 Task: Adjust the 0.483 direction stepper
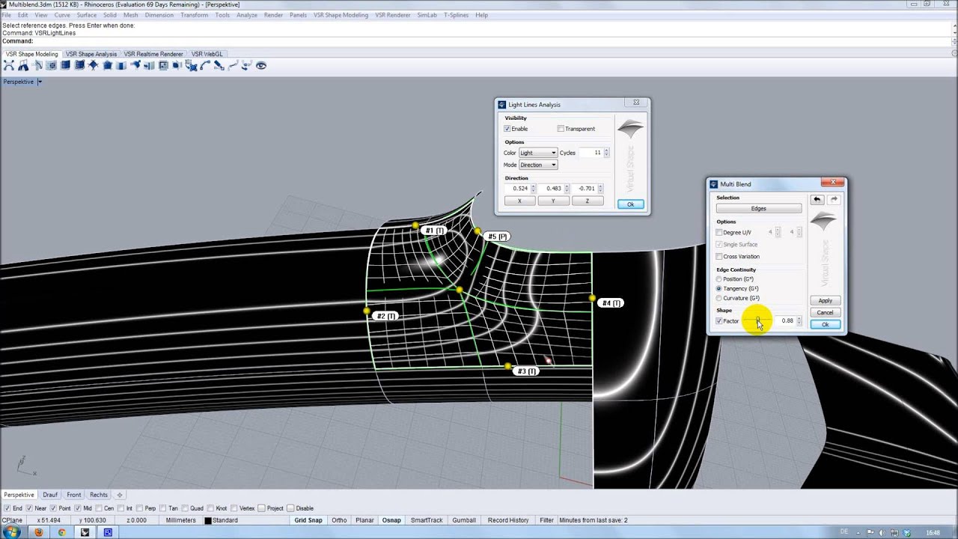(567, 189)
